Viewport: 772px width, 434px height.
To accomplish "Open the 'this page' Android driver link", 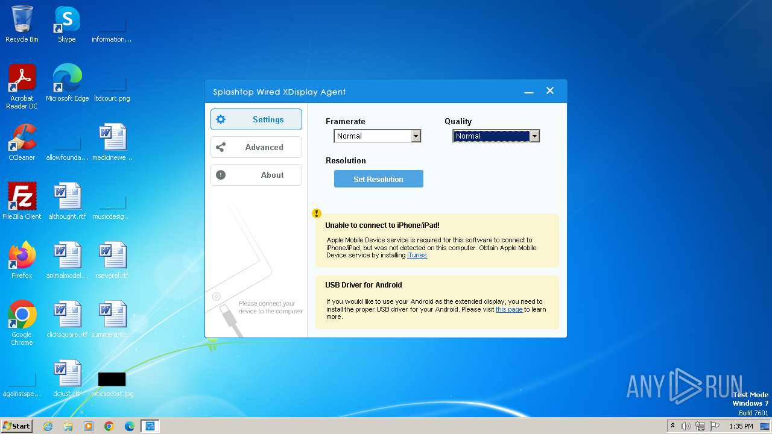I will [509, 309].
